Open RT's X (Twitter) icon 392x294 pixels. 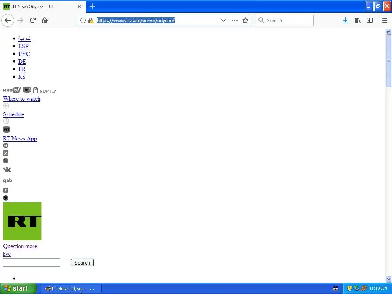[6, 161]
